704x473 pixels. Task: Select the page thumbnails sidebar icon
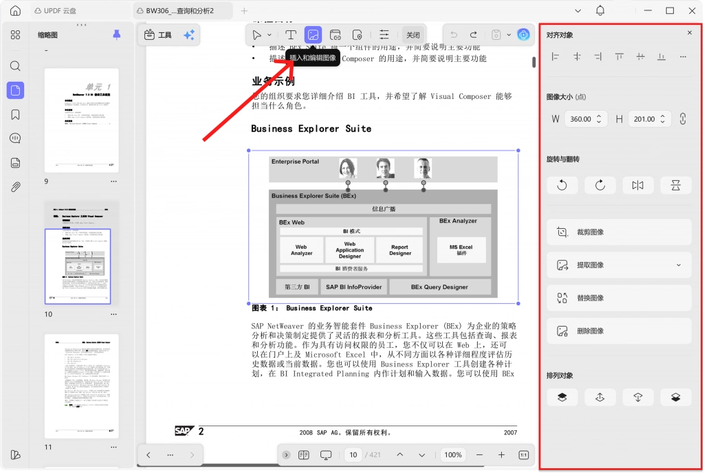(15, 90)
